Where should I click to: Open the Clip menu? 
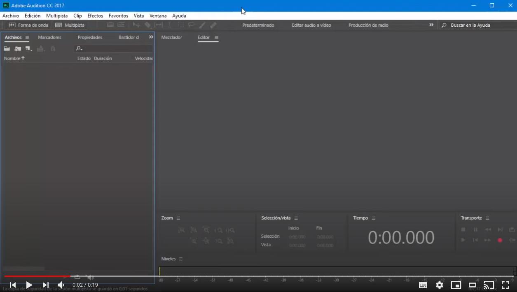tap(77, 16)
